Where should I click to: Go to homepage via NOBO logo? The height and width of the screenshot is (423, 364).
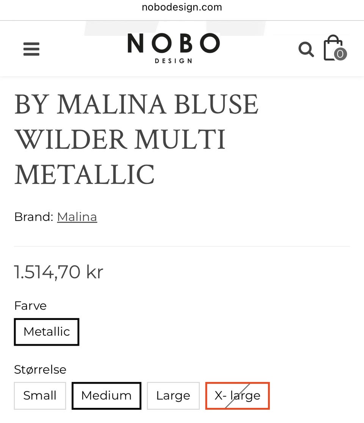coord(173,43)
